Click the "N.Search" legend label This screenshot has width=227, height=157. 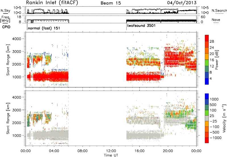(219, 10)
